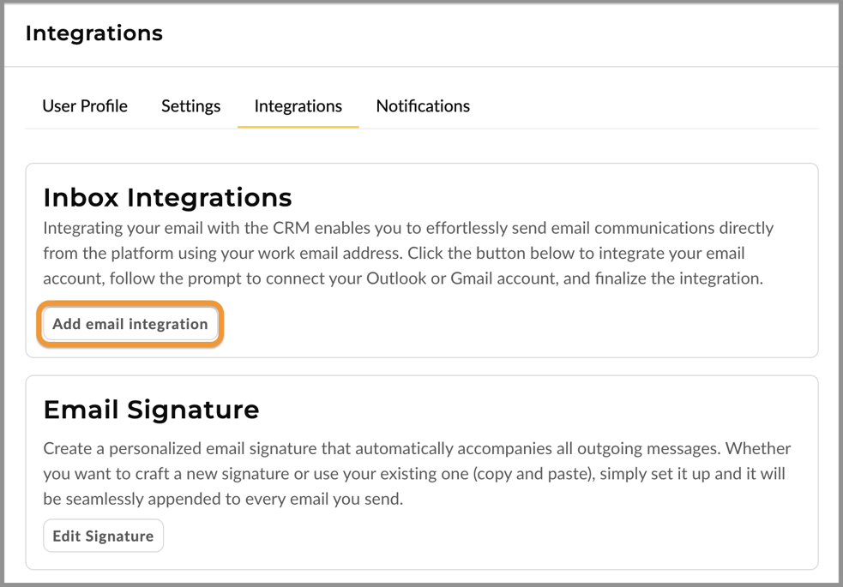Screen dimensions: 843x587
Task: Switch to the User Profile tab
Action: (85, 105)
